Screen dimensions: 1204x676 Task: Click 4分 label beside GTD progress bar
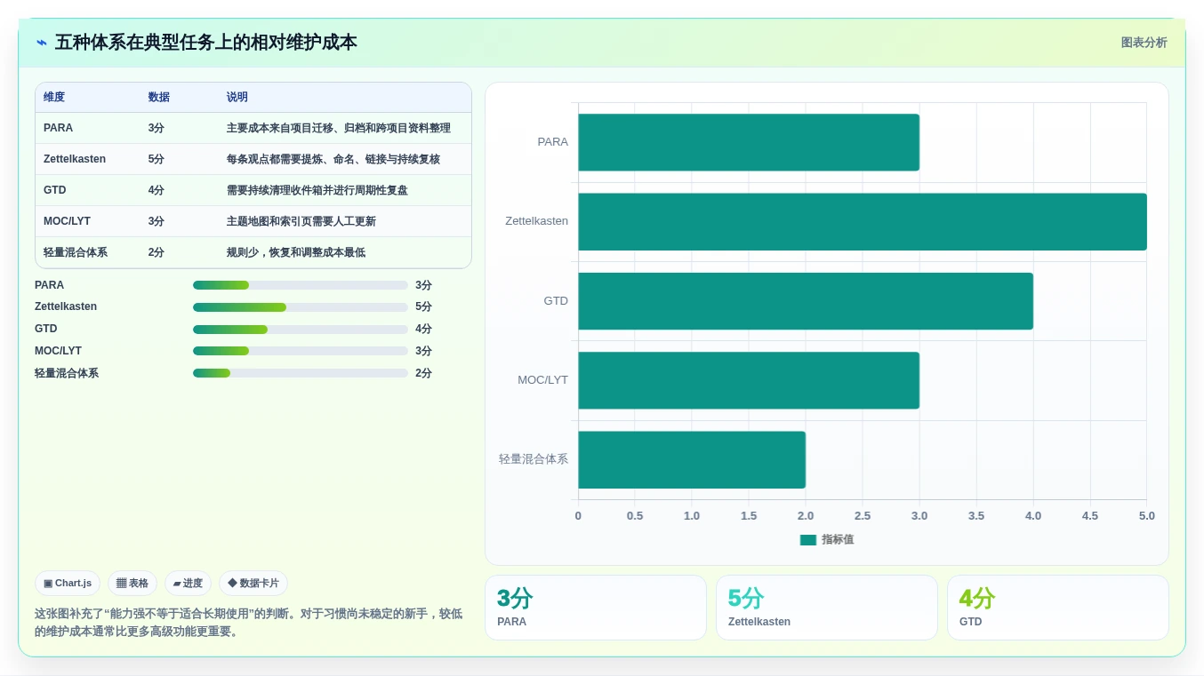pos(423,330)
